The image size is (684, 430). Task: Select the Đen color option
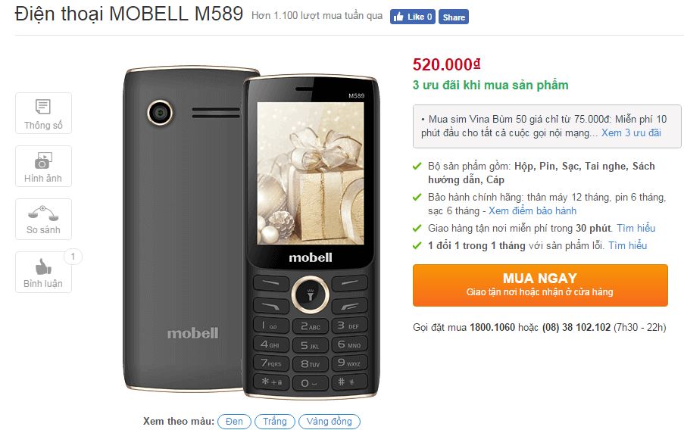[234, 421]
